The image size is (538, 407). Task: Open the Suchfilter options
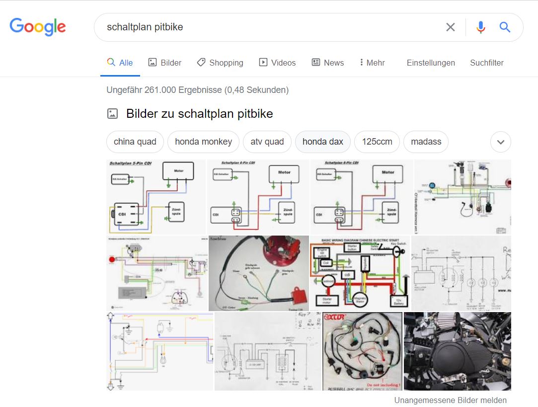[486, 63]
